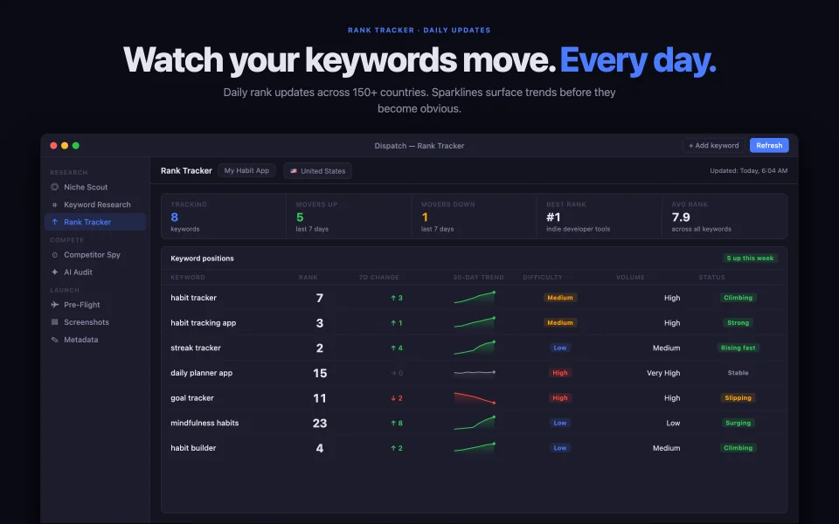
Task: Open Niche Scout section
Action: pyautogui.click(x=94, y=187)
